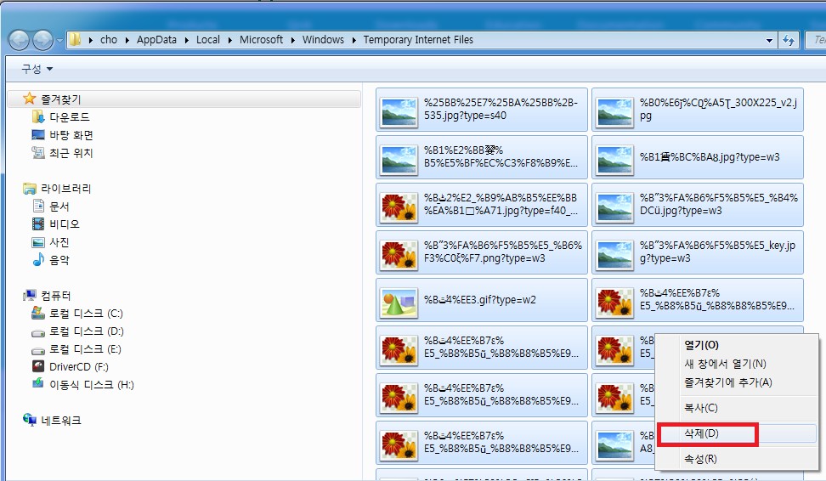Open recent pages dropdown next to Forward button
This screenshot has height=481, width=826.
[x=60, y=40]
